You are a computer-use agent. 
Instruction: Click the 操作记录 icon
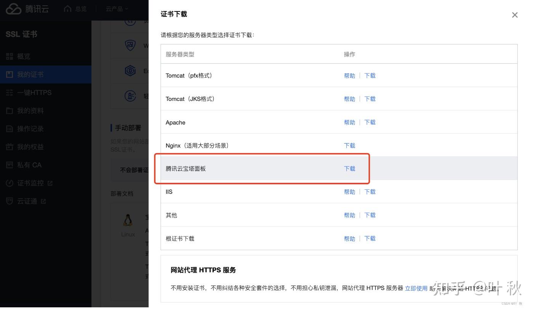[x=10, y=129]
